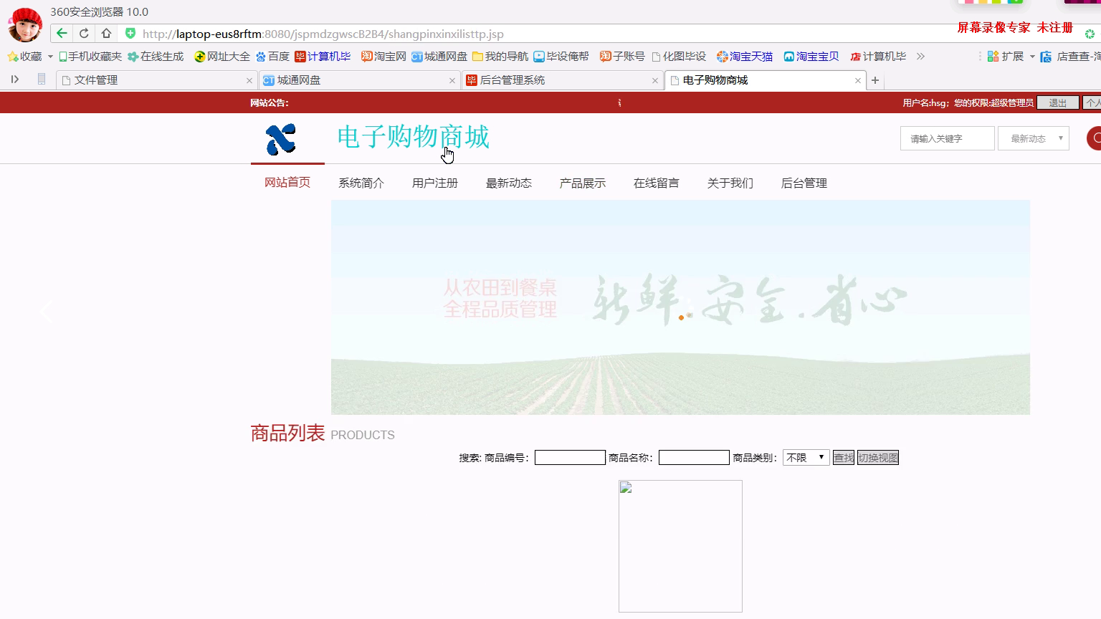The image size is (1101, 619).
Task: Open 在线留言 navigation item
Action: pyautogui.click(x=657, y=183)
